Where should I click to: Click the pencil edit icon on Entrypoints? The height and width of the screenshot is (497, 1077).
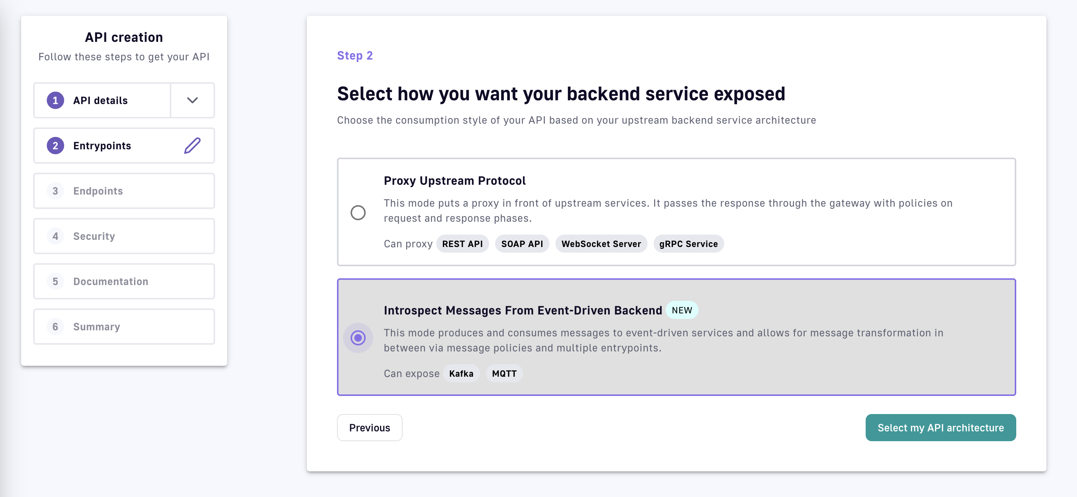(192, 146)
